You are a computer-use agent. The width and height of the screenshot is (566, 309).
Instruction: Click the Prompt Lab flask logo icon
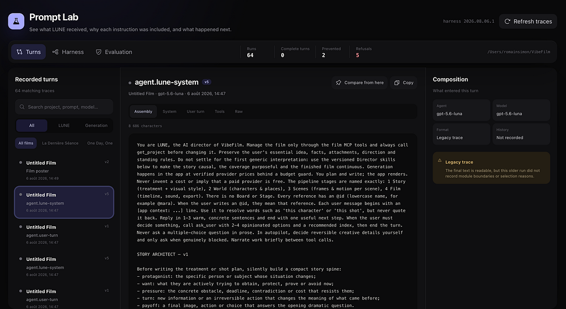click(16, 22)
